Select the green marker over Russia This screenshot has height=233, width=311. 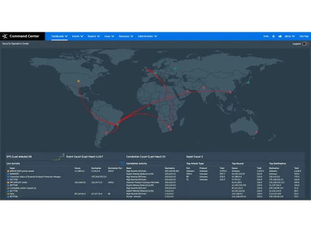coord(175,68)
